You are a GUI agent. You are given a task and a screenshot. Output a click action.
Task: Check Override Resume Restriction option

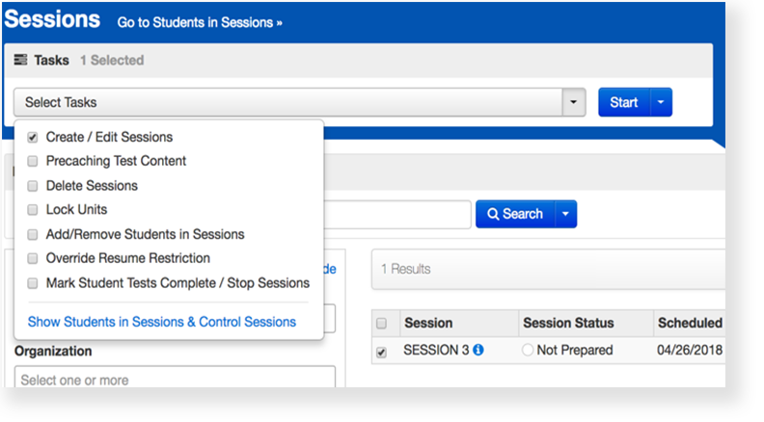pyautogui.click(x=33, y=258)
